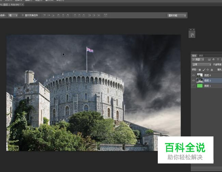Close the small collapsed dock panel
This screenshot has width=222, height=172.
coord(194,29)
